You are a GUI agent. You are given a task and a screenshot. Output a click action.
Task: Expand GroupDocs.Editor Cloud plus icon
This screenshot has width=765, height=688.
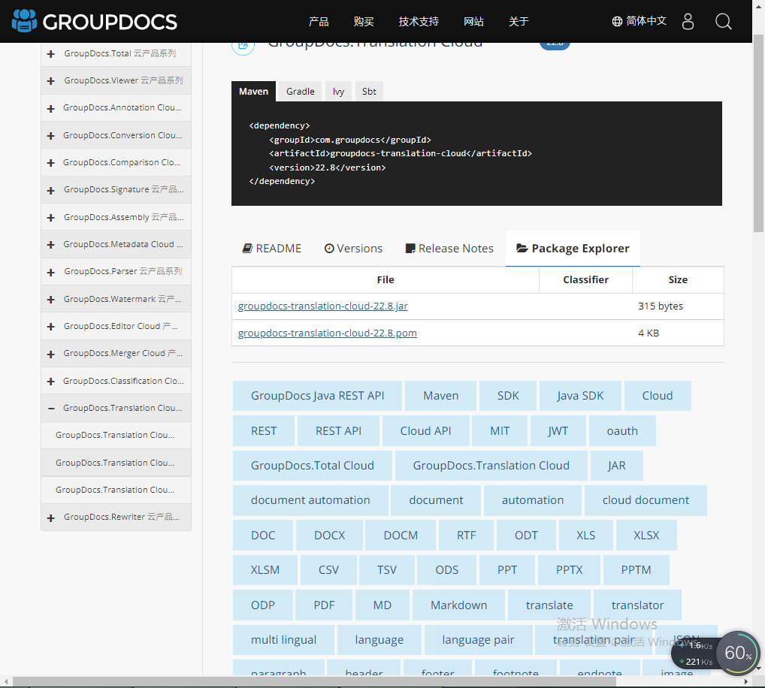(x=51, y=327)
